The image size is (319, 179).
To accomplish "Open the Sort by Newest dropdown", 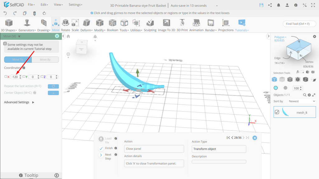I will pyautogui.click(x=302, y=101).
